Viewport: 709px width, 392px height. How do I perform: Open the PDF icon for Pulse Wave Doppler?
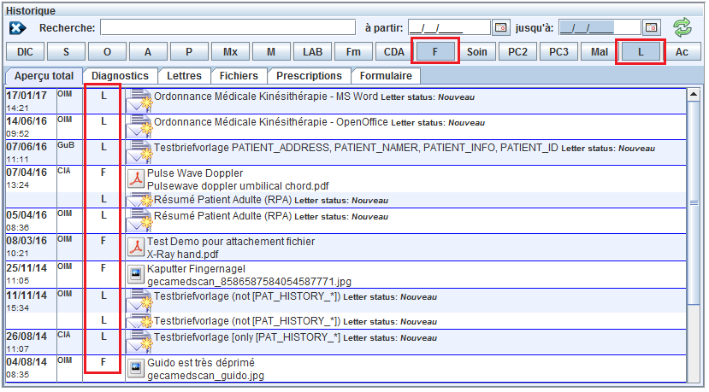136,178
